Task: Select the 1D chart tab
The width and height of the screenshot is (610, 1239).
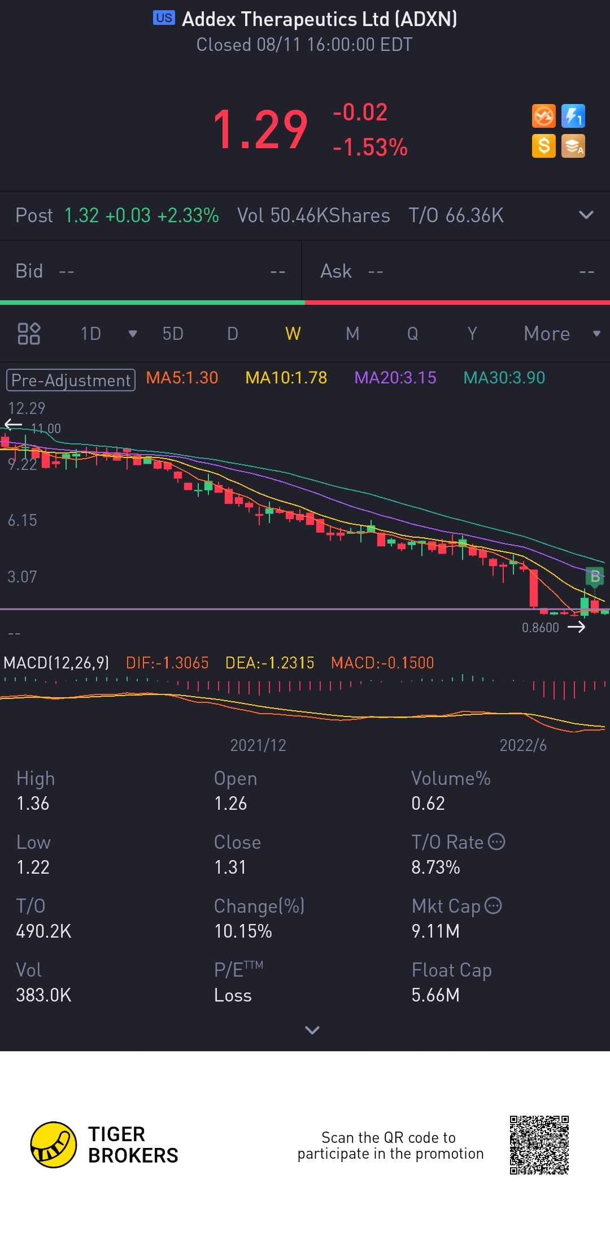Action: point(90,334)
